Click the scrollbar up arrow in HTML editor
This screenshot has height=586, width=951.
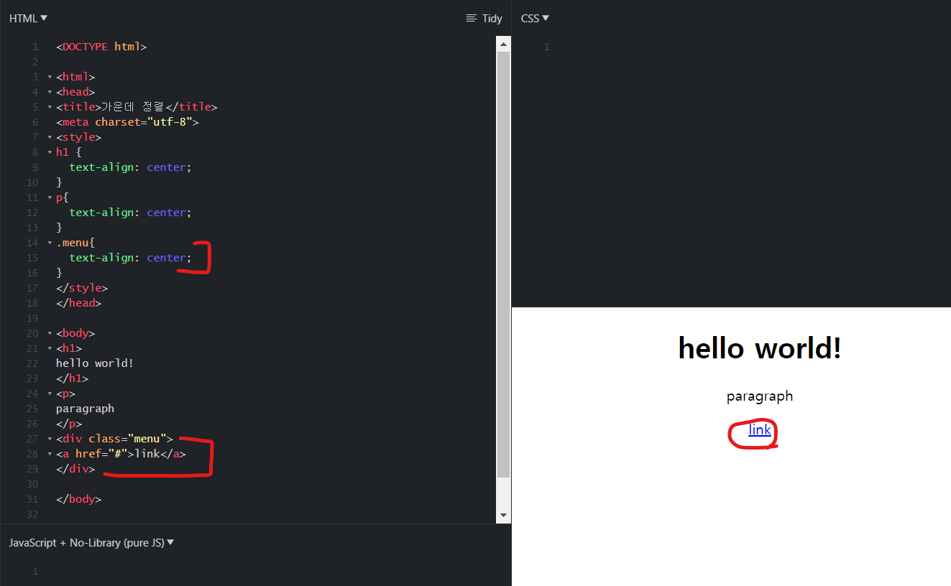pyautogui.click(x=503, y=44)
